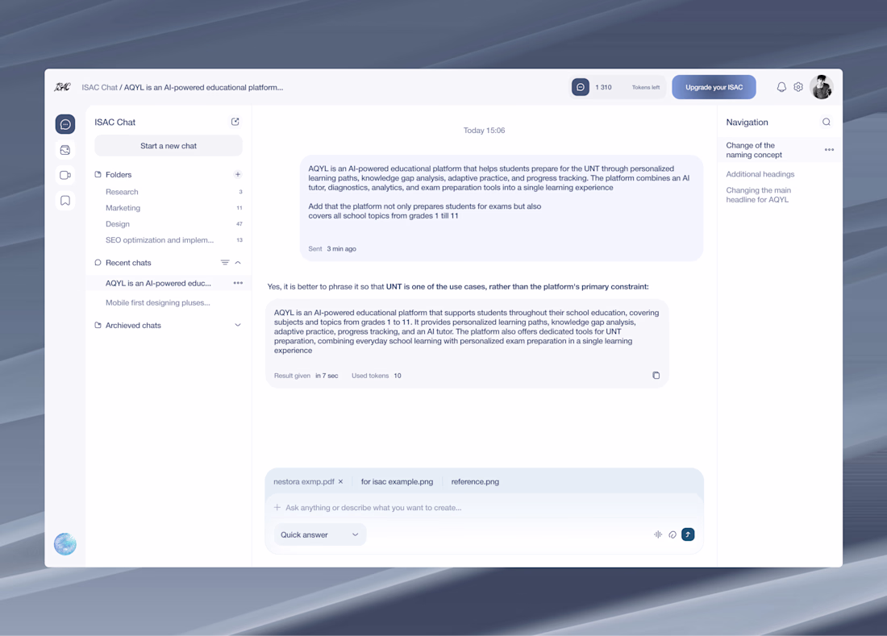Copy the AI response text

(x=656, y=376)
